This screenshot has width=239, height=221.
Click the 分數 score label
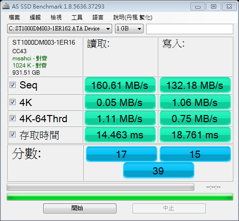(27, 154)
